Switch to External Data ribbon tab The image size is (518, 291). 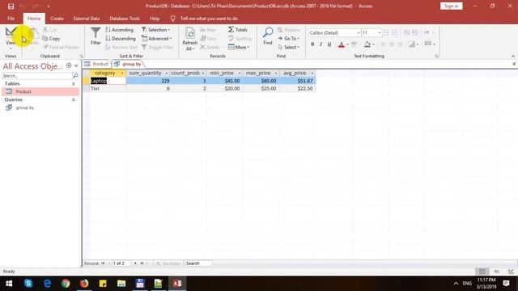(87, 19)
